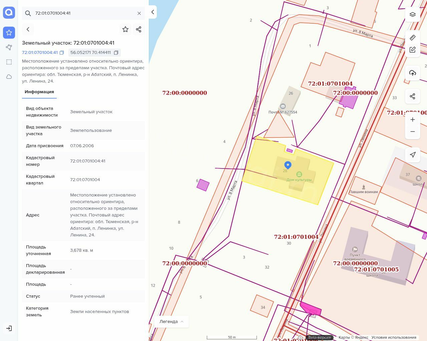Viewport: 427px width, 341px height.
Task: Copy the cadastral number 72:01:0701004:41
Action: point(62,53)
